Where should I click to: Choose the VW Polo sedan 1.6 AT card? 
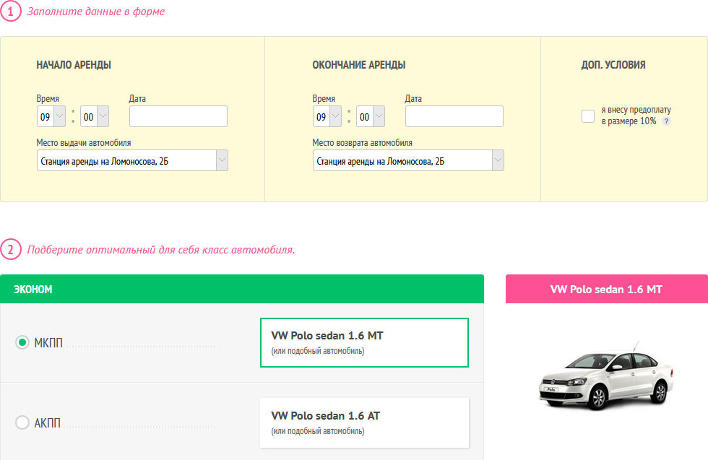[x=364, y=422]
